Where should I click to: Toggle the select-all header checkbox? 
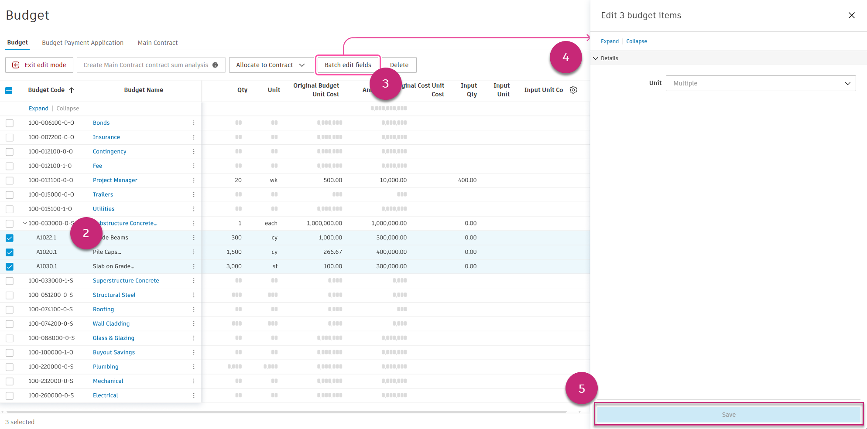coord(9,91)
